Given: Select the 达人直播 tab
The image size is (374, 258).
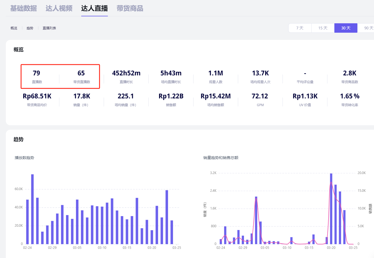Looking at the screenshot, I should pos(94,8).
